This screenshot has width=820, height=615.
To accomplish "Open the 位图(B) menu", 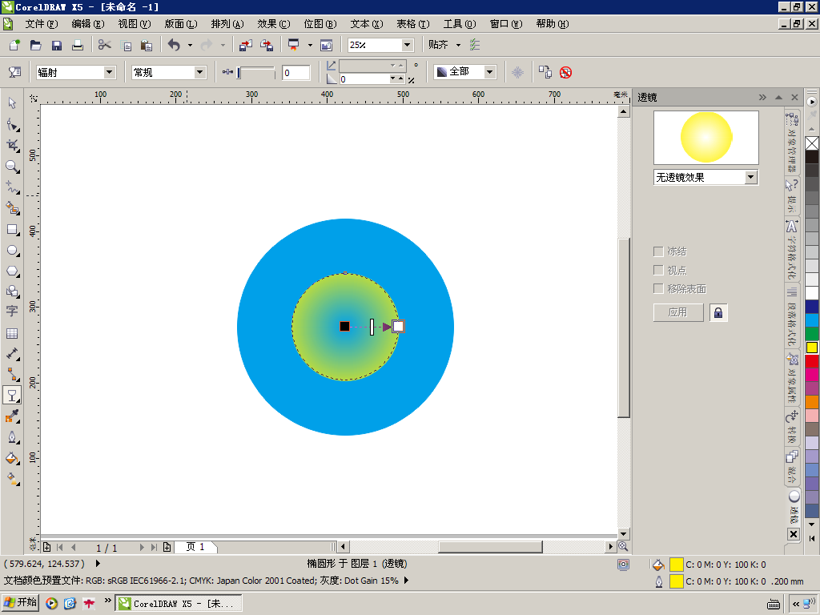I will pyautogui.click(x=320, y=24).
